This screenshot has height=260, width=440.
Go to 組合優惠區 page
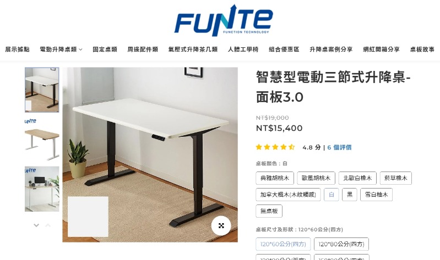click(x=284, y=49)
